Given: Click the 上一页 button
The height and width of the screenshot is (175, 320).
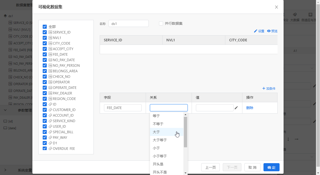Looking at the screenshot, I should pos(210,167).
